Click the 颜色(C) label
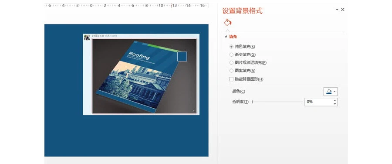Viewport: 392px width, 164px height. [x=239, y=92]
